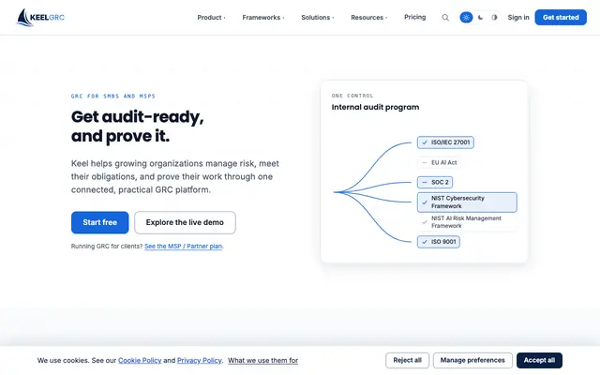Open Manage preferences for cookies
The height and width of the screenshot is (375, 600).
coord(472,360)
